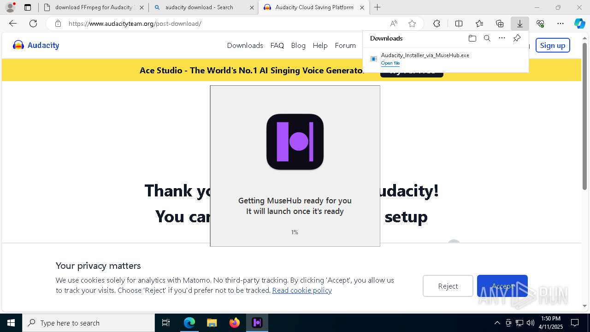Open the Forum menu item
590x332 pixels.
point(345,45)
